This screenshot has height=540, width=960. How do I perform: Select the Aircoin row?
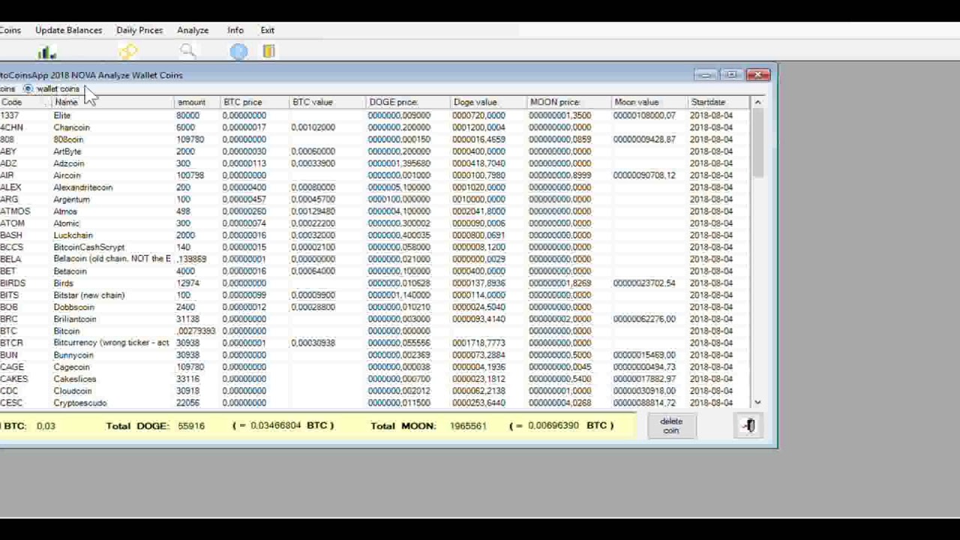[375, 175]
